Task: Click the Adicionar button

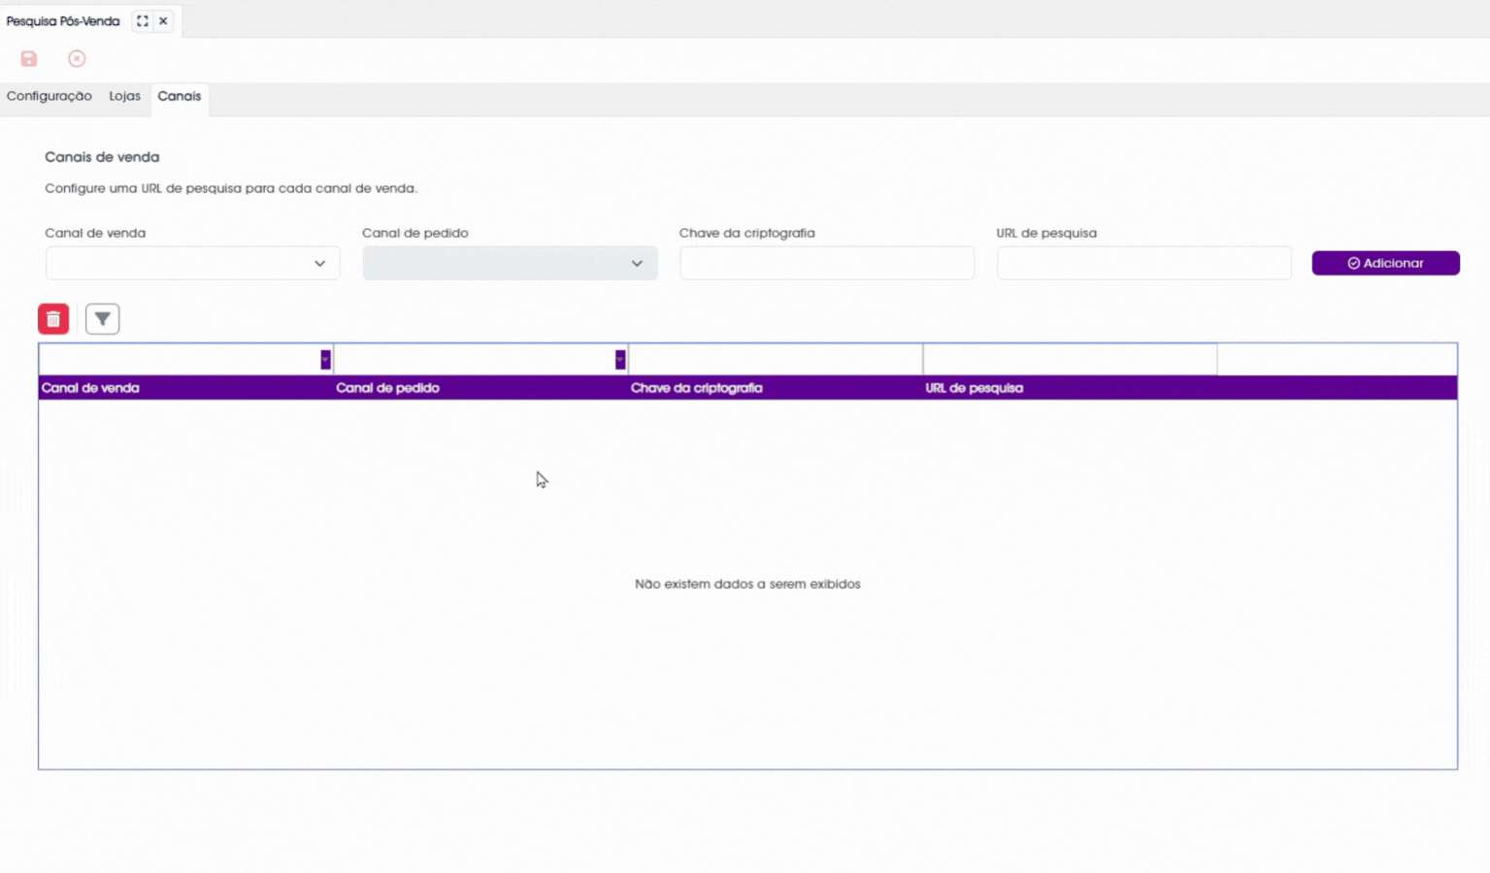Action: [1385, 263]
